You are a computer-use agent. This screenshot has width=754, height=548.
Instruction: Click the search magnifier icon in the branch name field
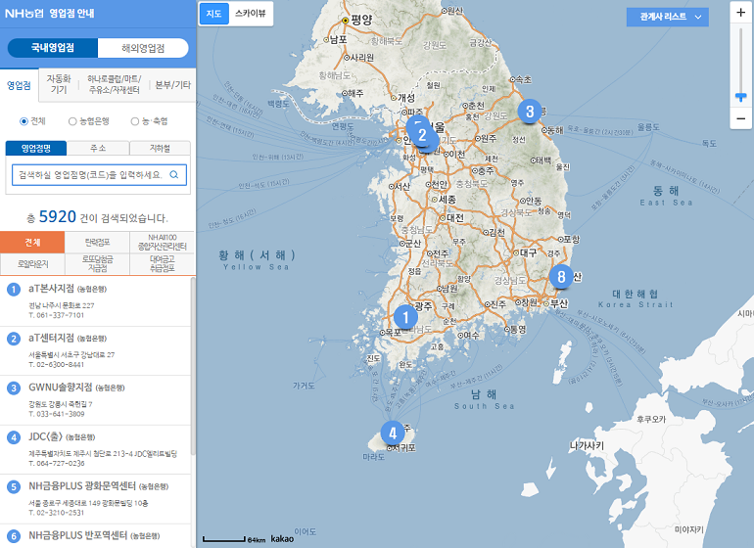tap(174, 174)
